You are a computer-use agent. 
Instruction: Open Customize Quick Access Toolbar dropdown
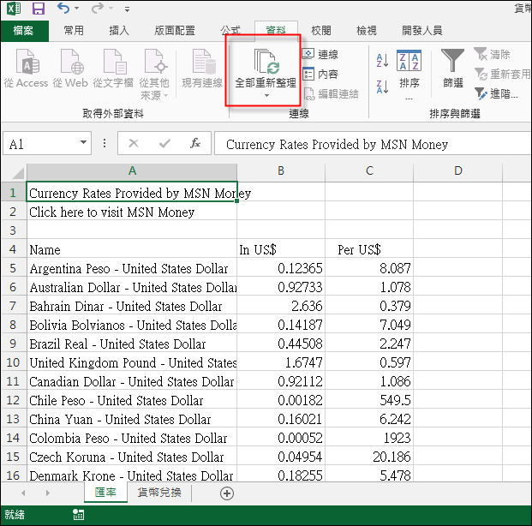tap(128, 9)
